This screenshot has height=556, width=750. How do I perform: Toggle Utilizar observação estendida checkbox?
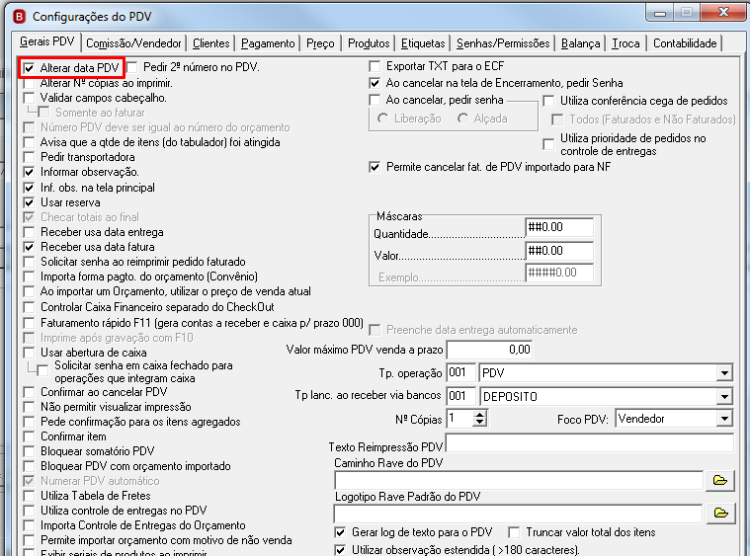(x=340, y=550)
